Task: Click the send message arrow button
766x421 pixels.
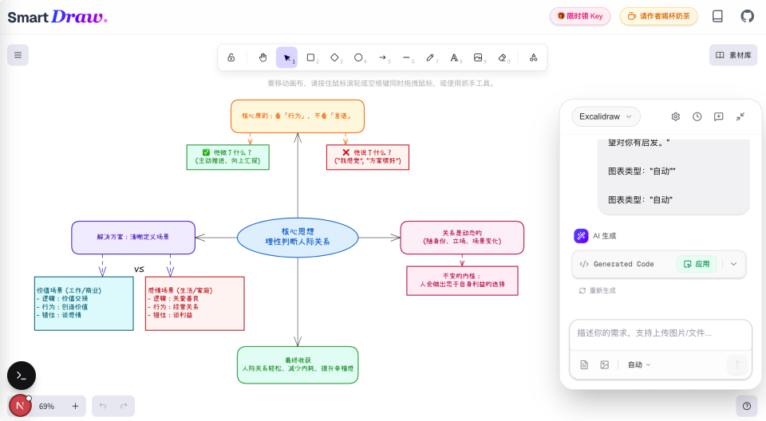Action: click(737, 365)
